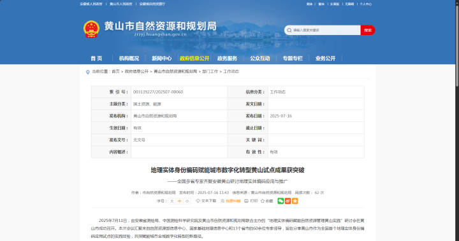
Task: Open 新闻中心 navigation menu
Action: 161,59
